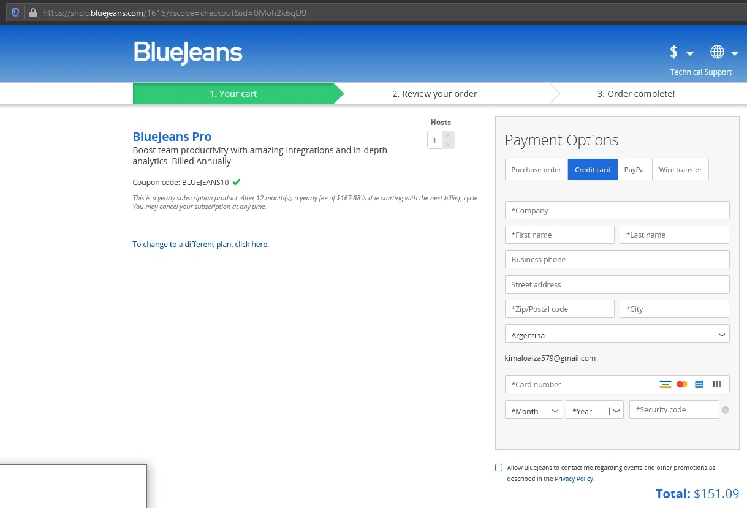Choose Purchase order payment tab
Viewport: 747px width, 508px height.
(536, 170)
